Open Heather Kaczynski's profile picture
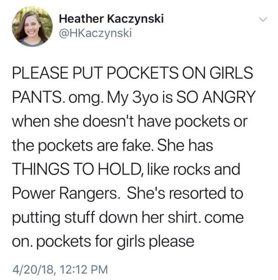 coord(32,26)
